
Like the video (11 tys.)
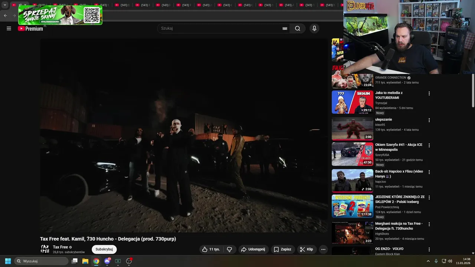tap(211, 250)
